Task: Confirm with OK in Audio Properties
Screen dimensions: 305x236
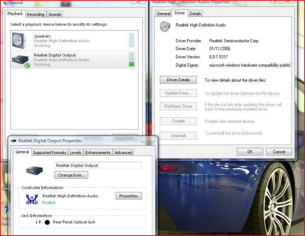Action: [250, 152]
